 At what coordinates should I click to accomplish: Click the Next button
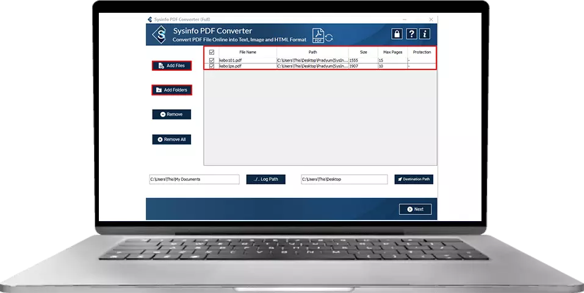[x=416, y=210]
